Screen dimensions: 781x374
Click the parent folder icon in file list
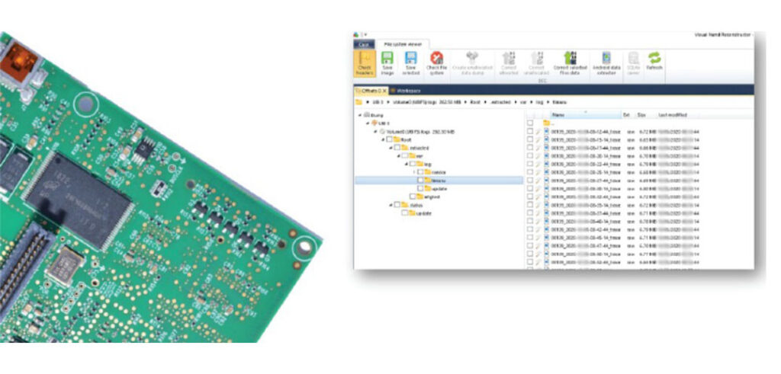click(x=546, y=123)
